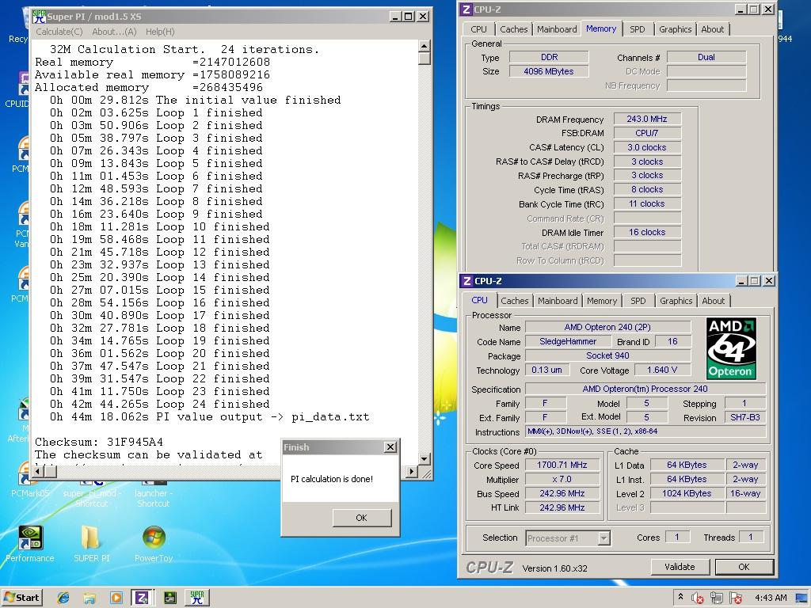Click the AMD Opteron 240 (2P) name field
Viewport: 811px width, 608px height.
click(607, 327)
